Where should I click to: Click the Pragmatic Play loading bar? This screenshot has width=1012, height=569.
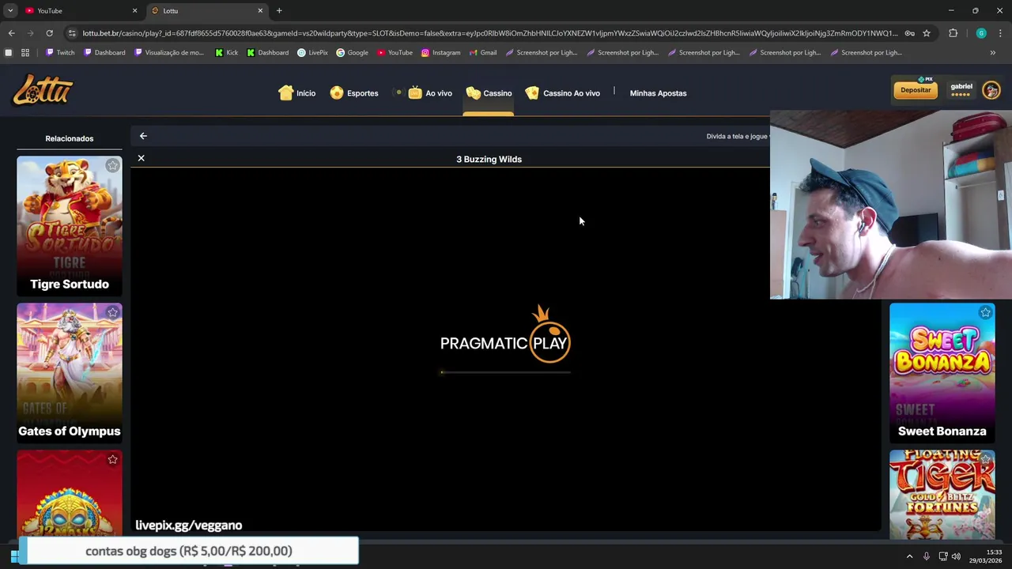pyautogui.click(x=505, y=371)
